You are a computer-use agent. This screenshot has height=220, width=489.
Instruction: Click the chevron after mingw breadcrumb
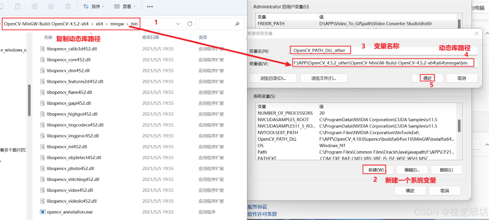(127, 24)
